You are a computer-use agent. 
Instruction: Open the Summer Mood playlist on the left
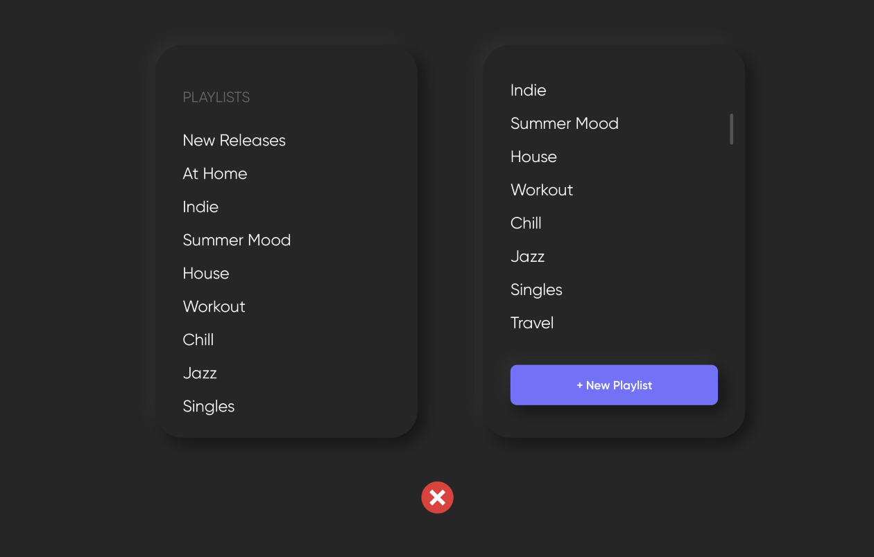pyautogui.click(x=237, y=240)
